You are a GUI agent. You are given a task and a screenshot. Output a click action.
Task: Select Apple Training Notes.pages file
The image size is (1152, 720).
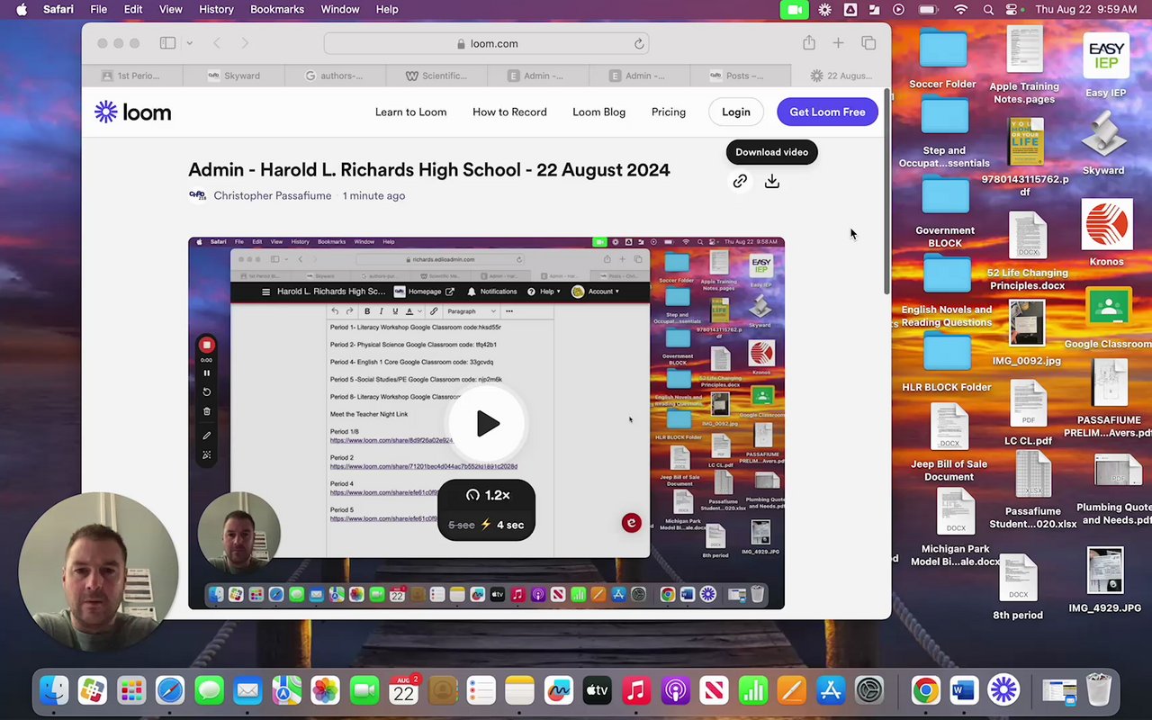pos(1024,65)
